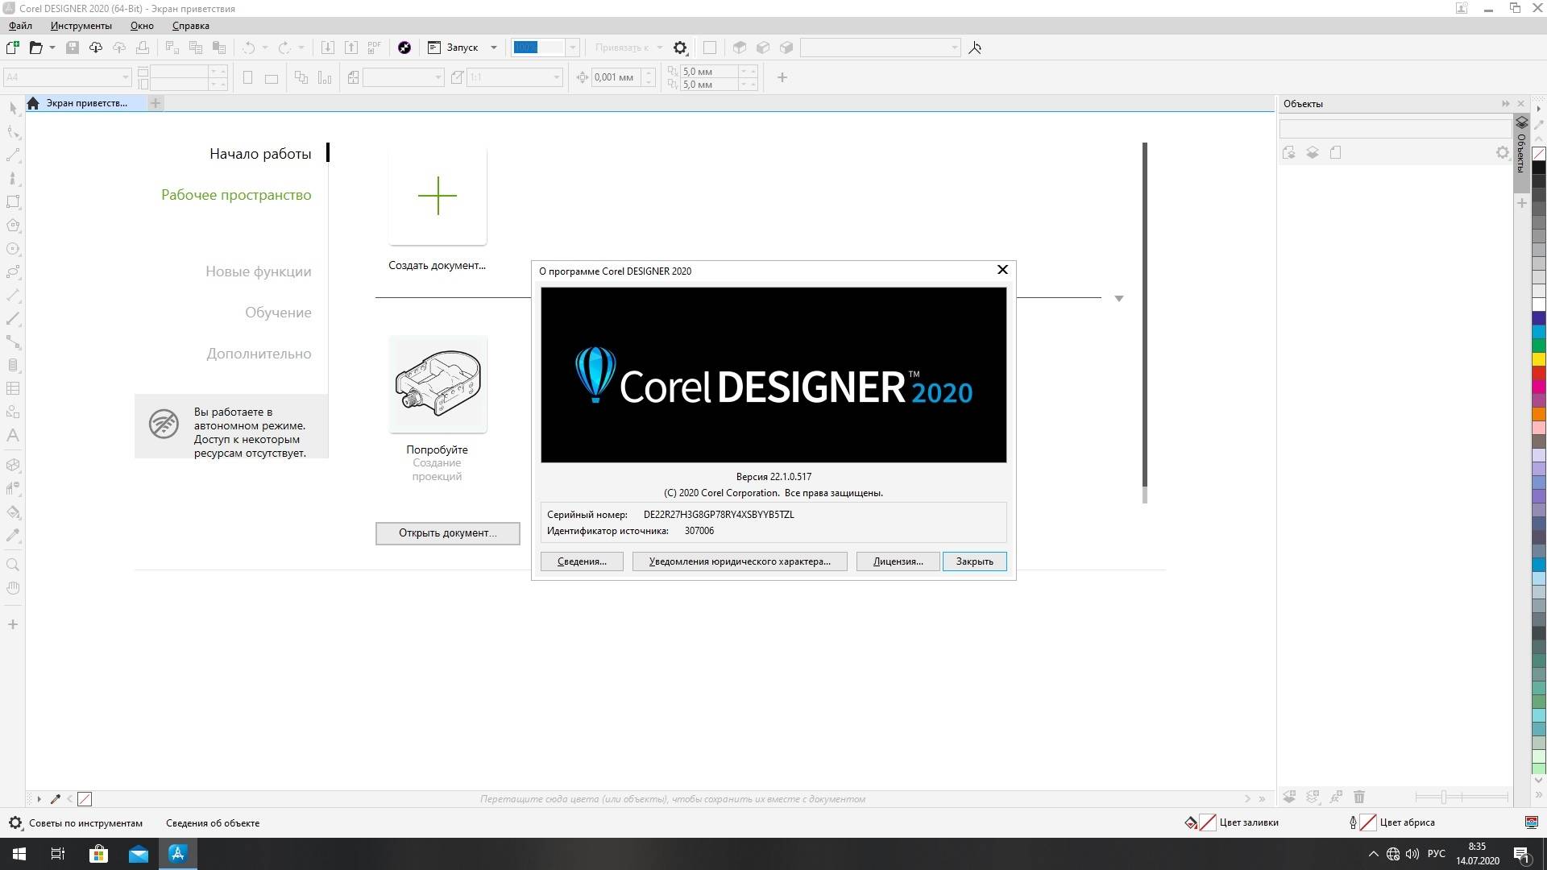
Task: Click the Objects docker search field
Action: (1394, 129)
